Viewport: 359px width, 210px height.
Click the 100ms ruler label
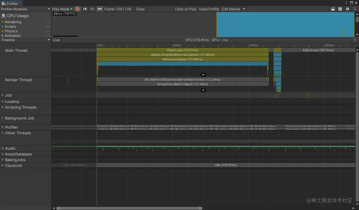(253, 45)
